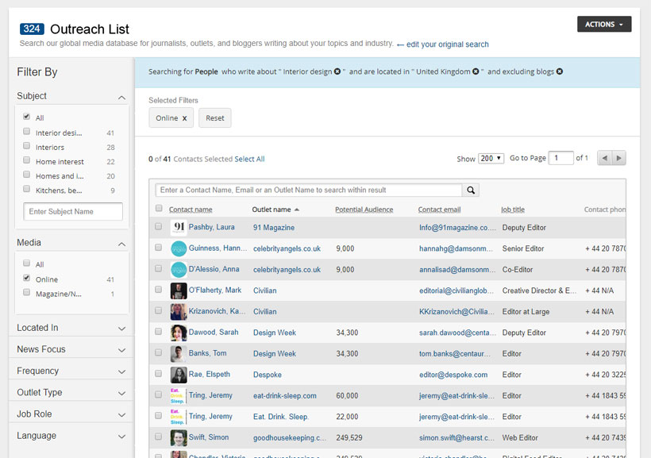
Task: Go to next page arrow
Action: point(619,158)
